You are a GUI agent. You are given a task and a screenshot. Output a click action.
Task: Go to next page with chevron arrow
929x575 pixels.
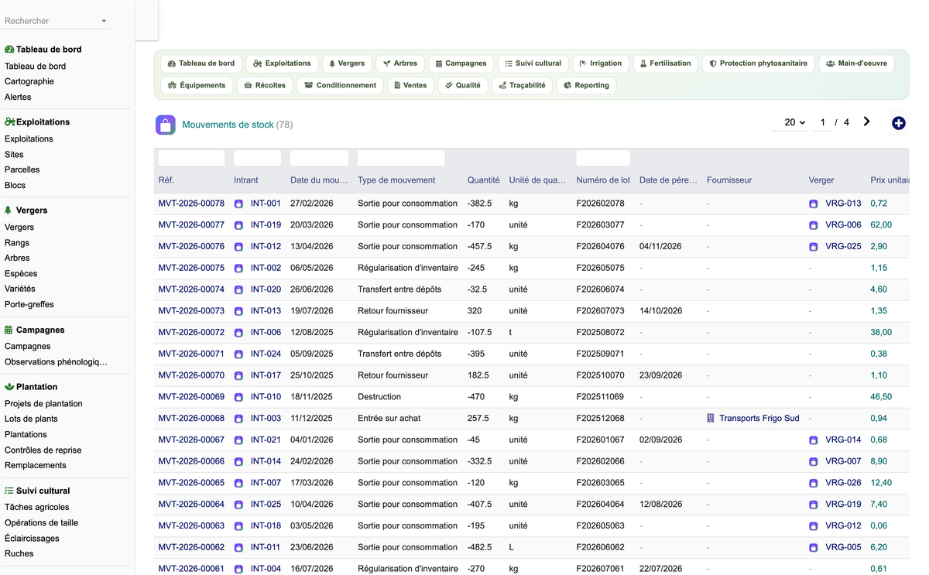point(866,122)
